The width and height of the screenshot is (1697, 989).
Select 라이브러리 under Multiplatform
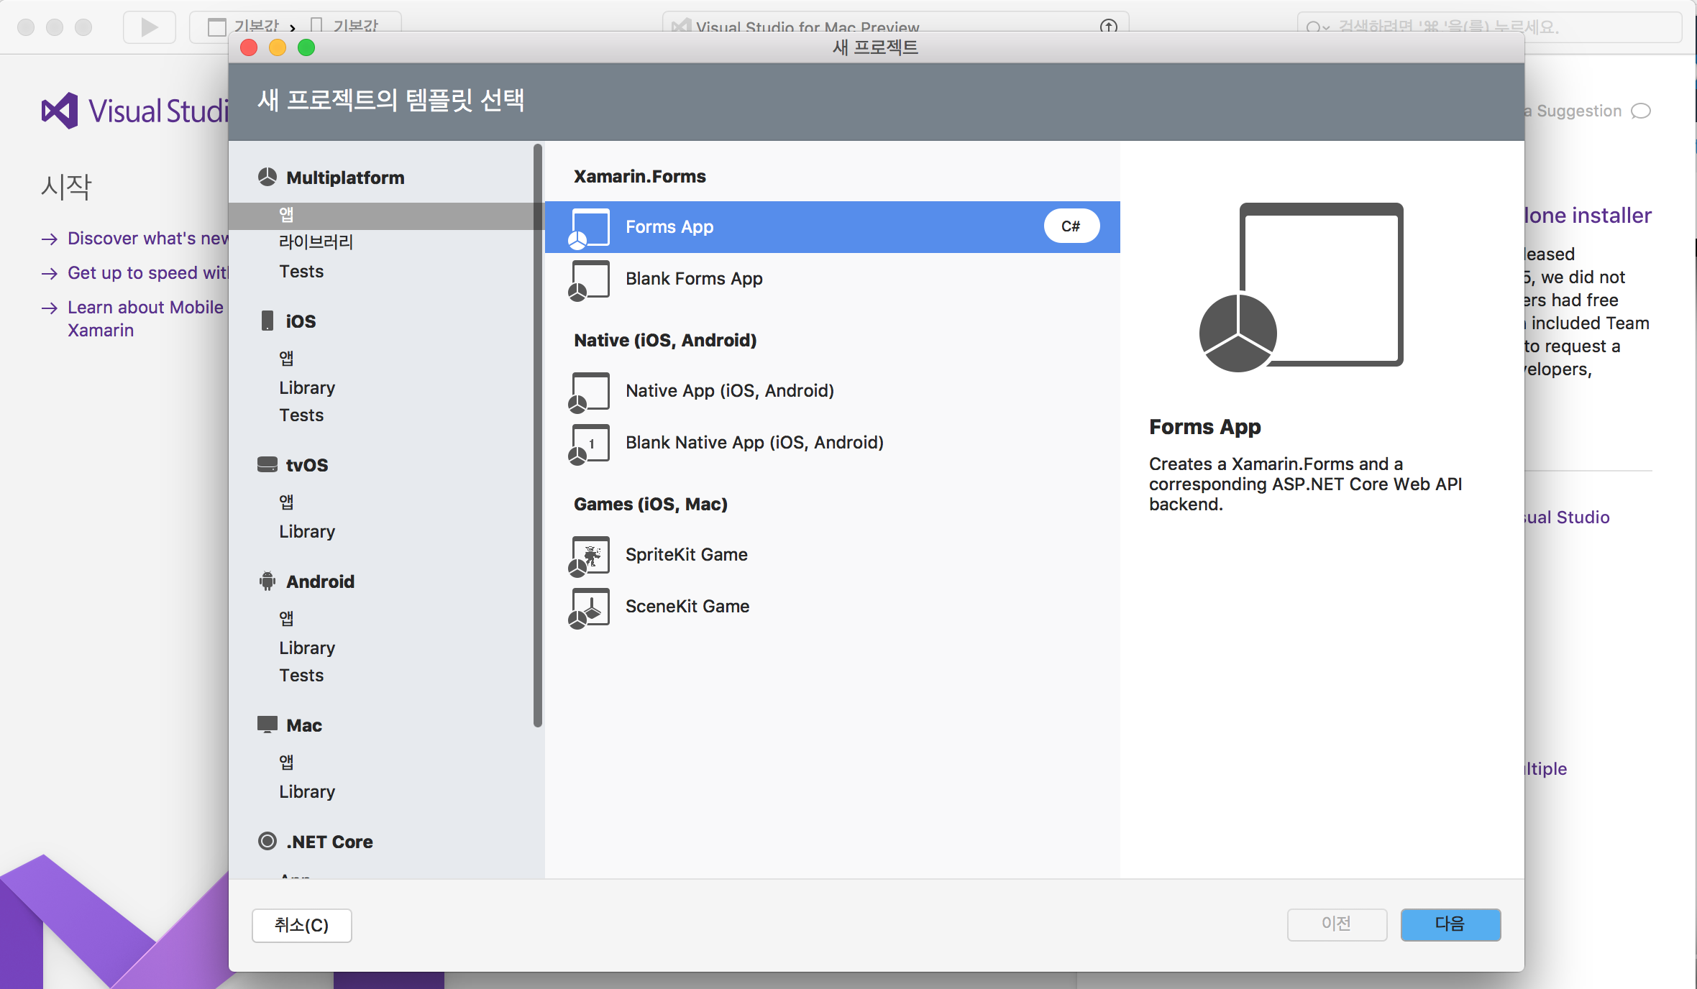pyautogui.click(x=316, y=242)
